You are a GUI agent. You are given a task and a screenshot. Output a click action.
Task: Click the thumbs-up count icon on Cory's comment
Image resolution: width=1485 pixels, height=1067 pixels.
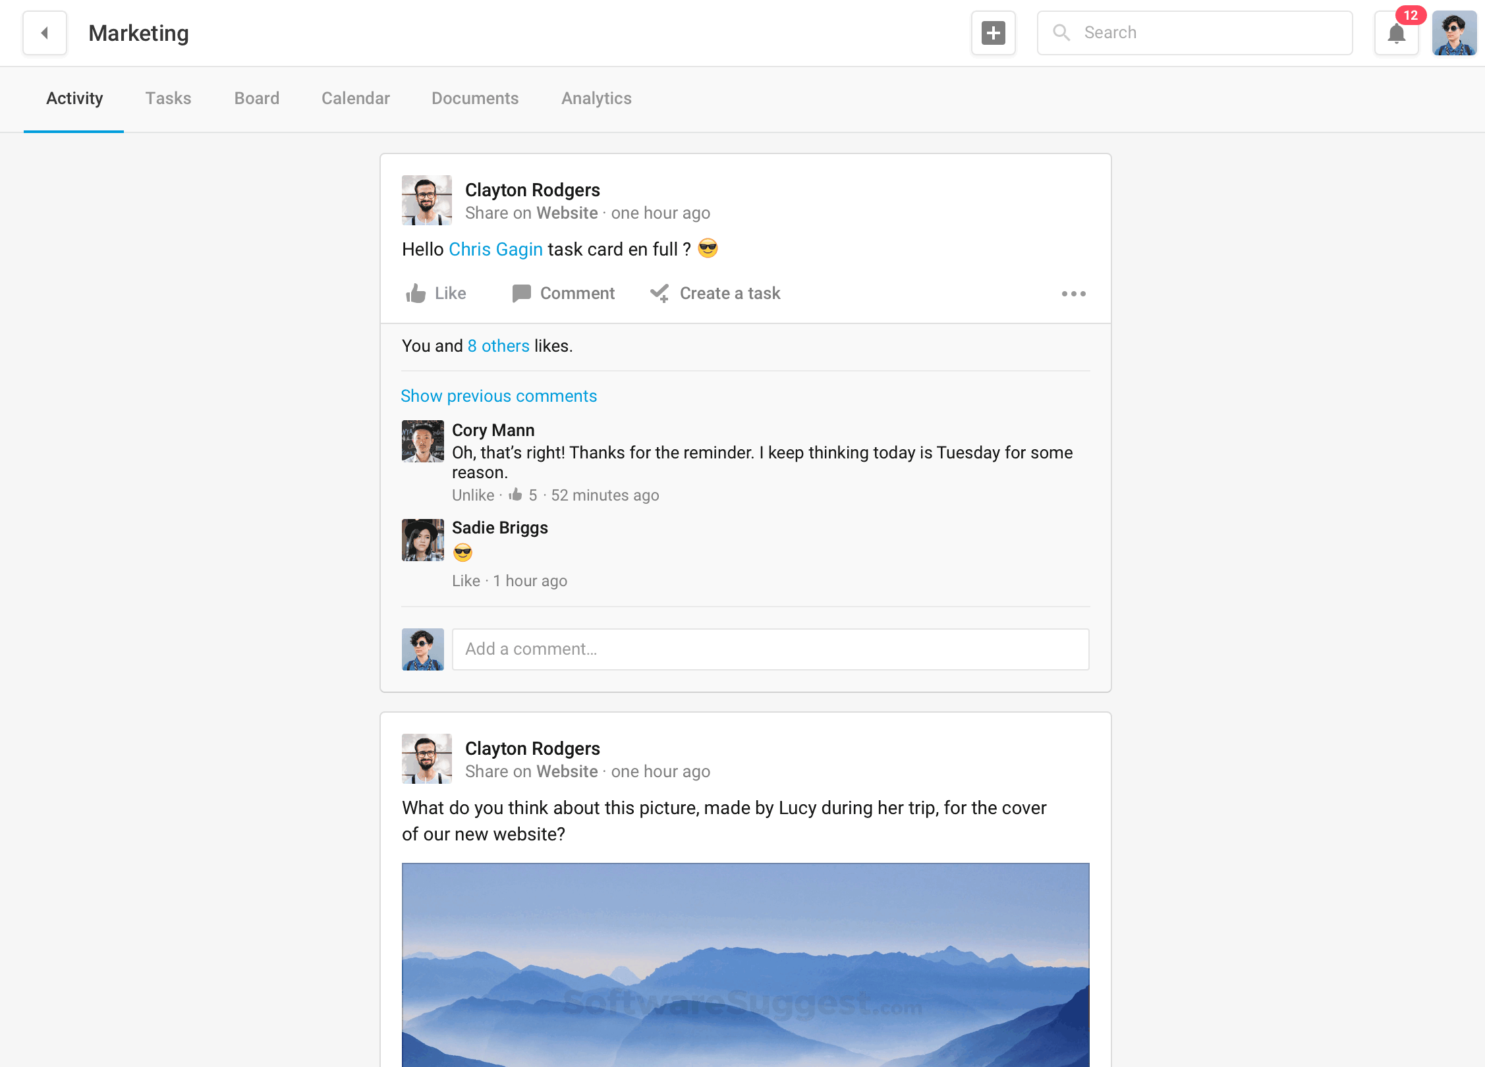[517, 495]
